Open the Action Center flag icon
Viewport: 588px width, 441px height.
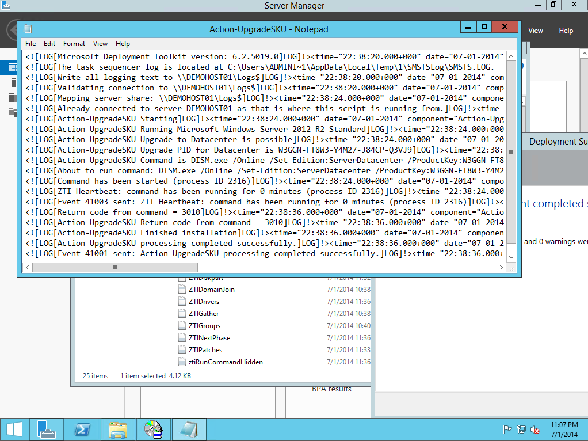(x=507, y=429)
